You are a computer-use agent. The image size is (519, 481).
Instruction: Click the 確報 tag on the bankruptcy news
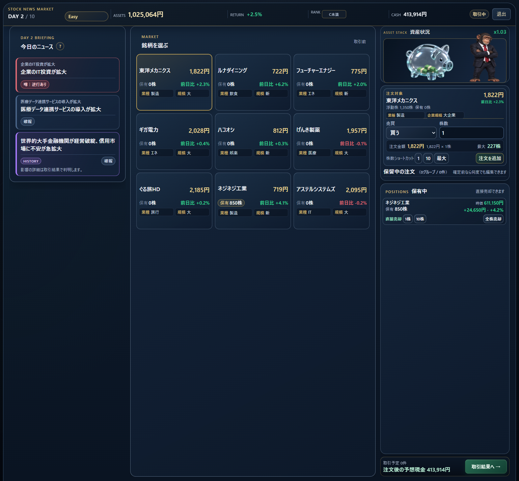pyautogui.click(x=108, y=161)
